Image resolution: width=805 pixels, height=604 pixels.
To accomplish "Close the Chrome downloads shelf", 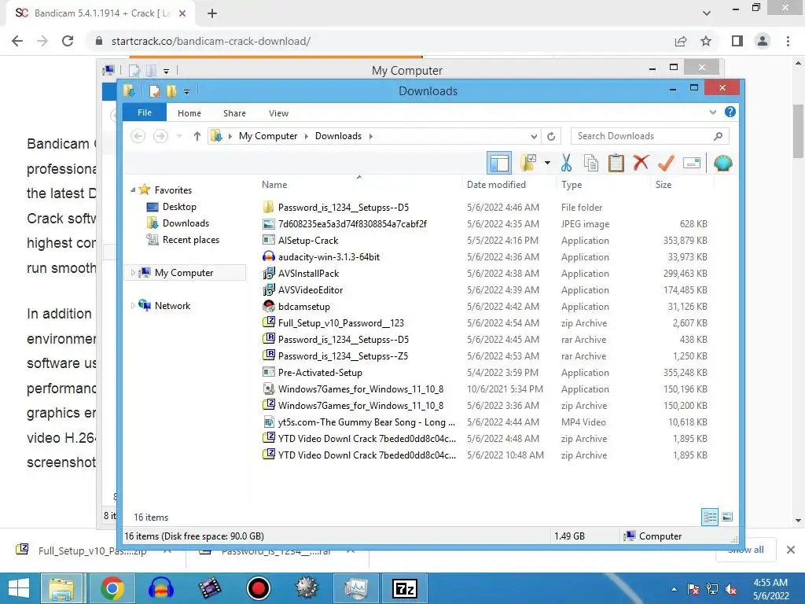I will (x=791, y=550).
